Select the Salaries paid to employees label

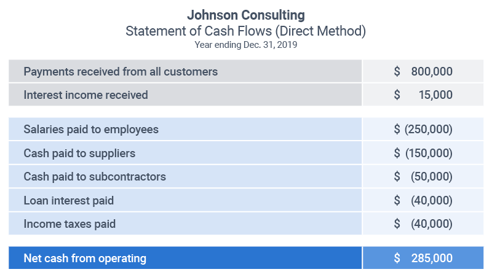[x=91, y=130]
